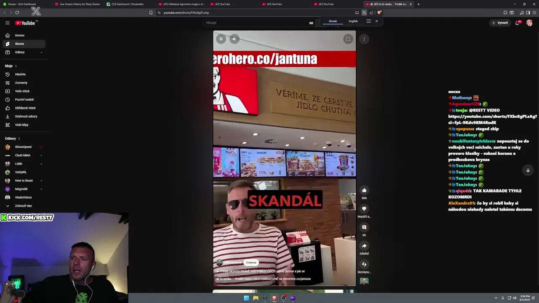
Task: Focus the Hľadať search field
Action: point(256,23)
